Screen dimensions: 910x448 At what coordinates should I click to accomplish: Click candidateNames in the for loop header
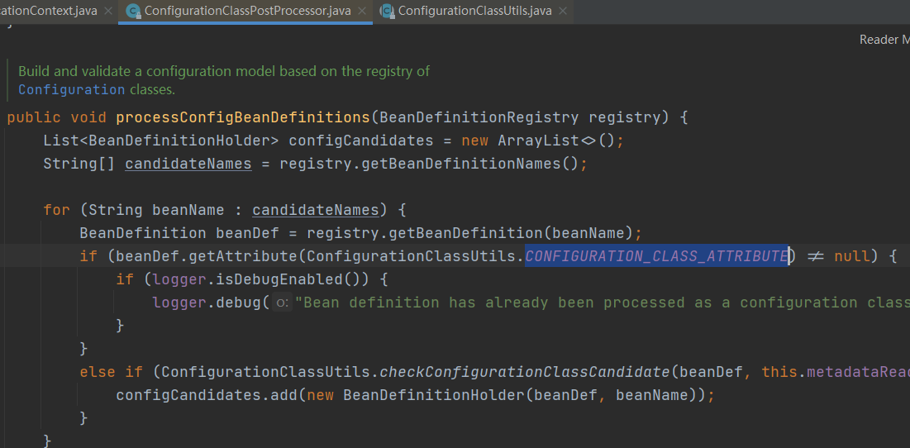(316, 210)
